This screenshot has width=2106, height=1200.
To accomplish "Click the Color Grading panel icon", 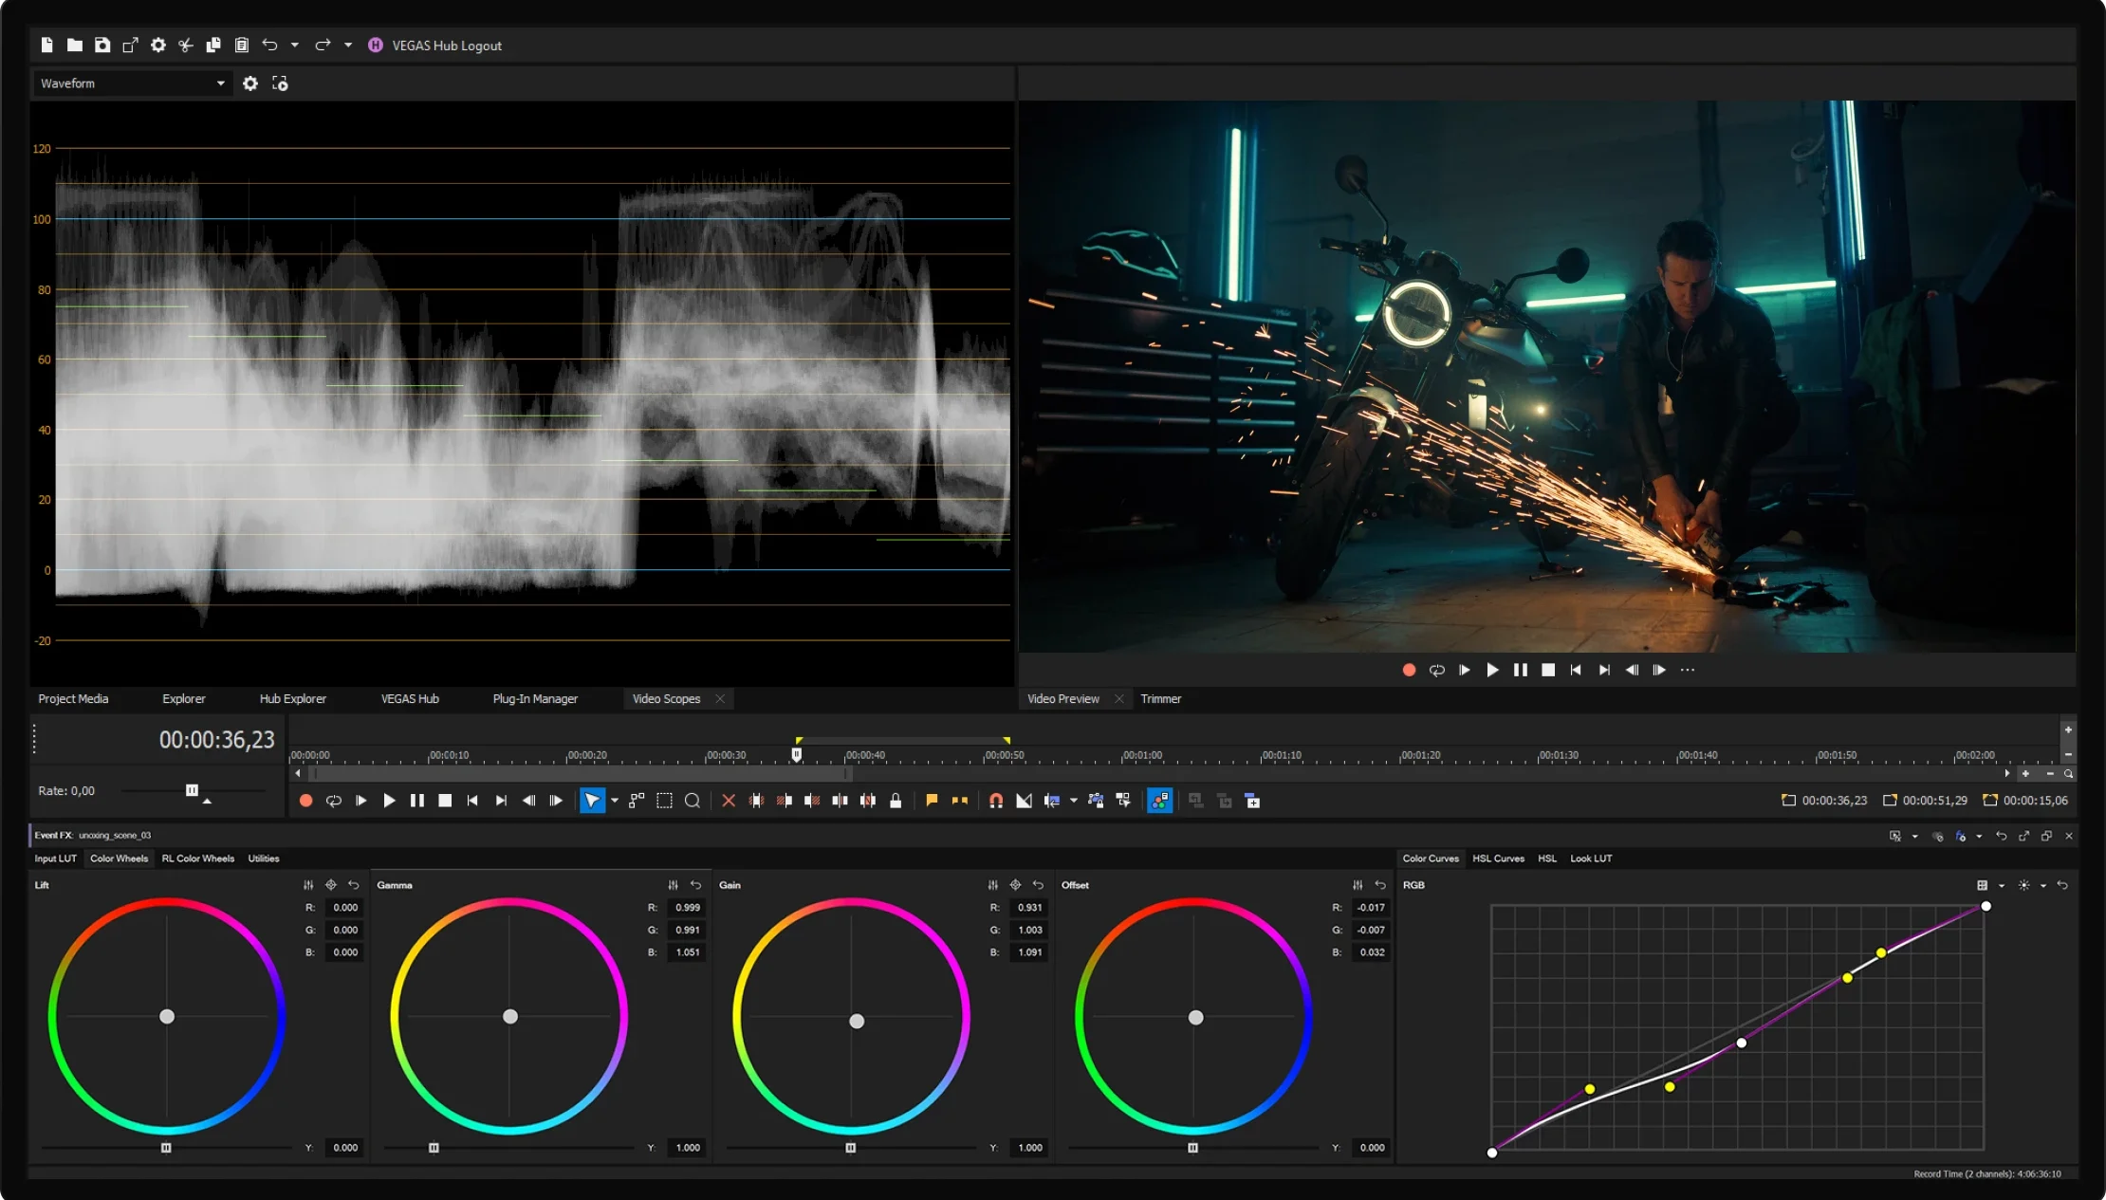I will pos(1159,801).
